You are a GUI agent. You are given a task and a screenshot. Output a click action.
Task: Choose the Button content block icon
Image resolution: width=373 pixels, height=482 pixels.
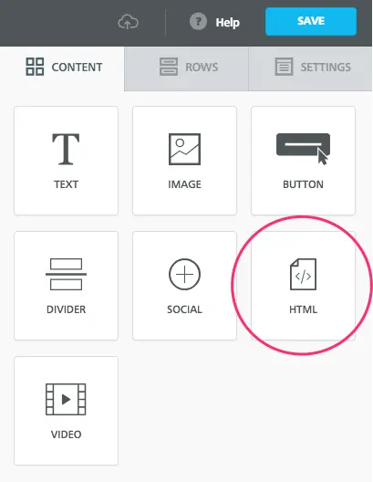coord(304,149)
